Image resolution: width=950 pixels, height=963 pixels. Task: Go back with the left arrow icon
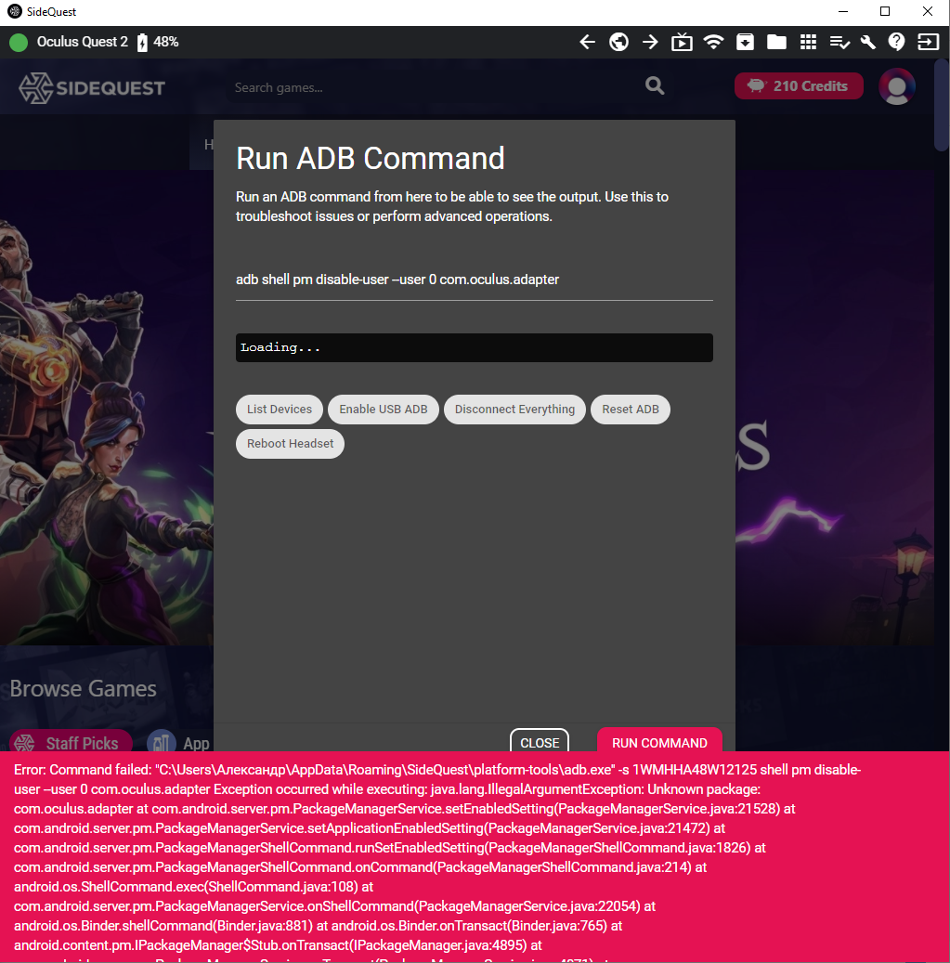tap(587, 42)
